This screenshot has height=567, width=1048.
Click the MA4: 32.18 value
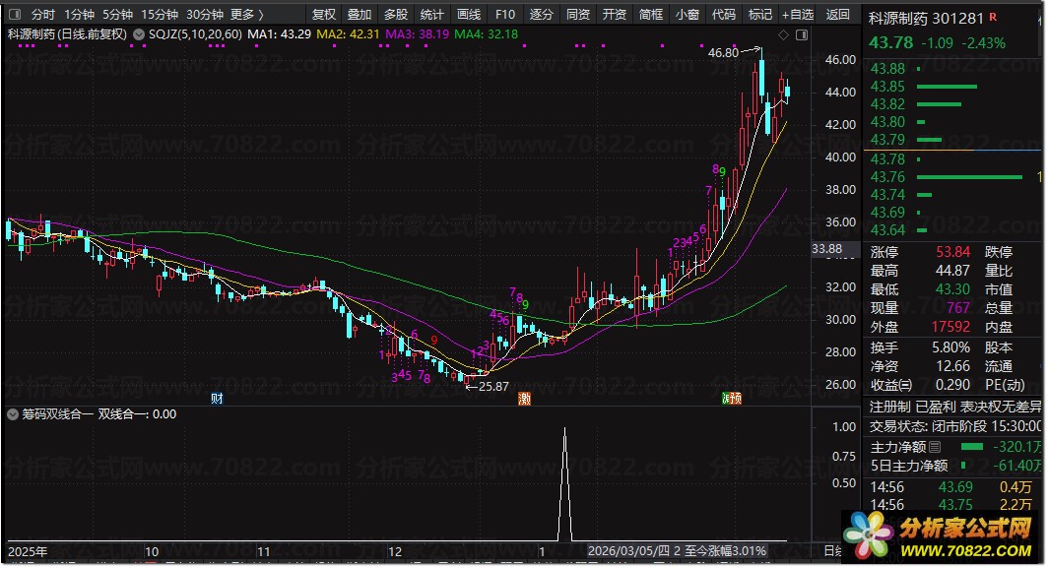tap(486, 34)
